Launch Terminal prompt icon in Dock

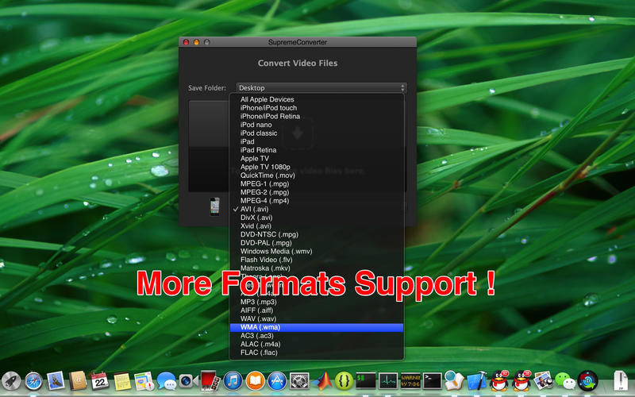pos(433,381)
